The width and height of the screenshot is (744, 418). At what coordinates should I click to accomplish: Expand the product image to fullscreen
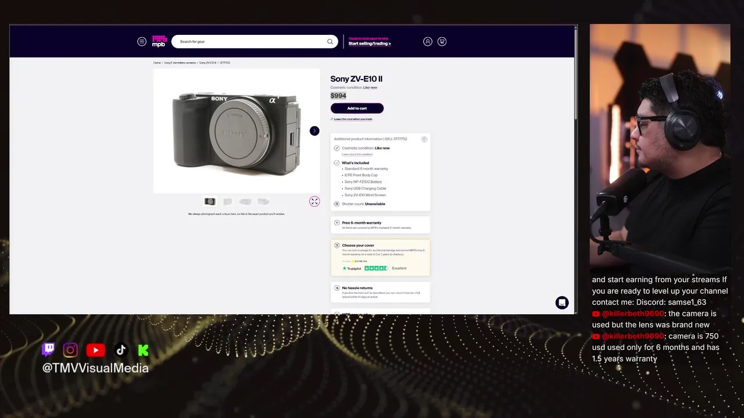314,201
